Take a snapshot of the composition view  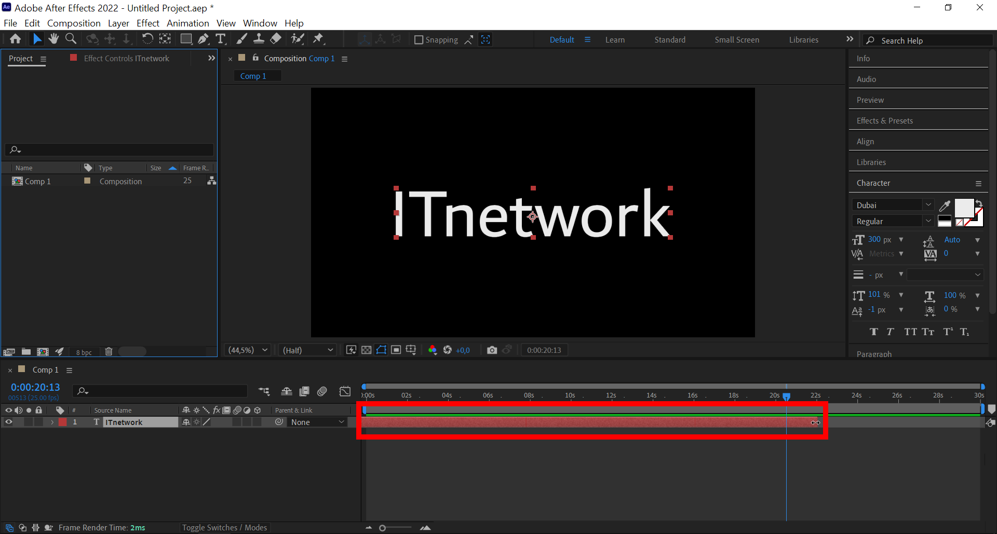492,350
